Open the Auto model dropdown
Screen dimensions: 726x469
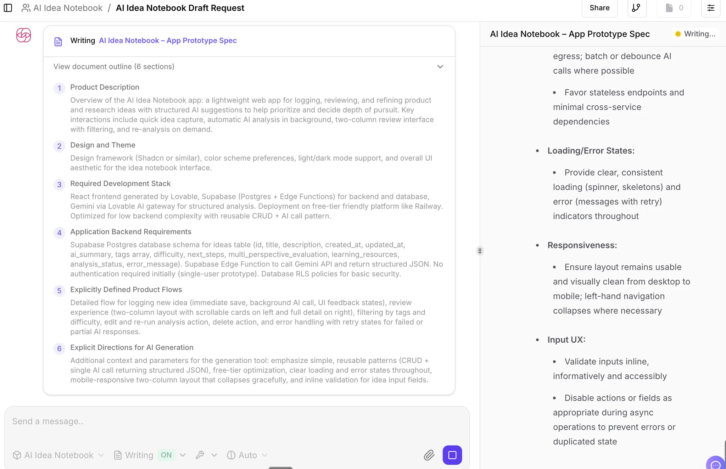click(x=247, y=455)
